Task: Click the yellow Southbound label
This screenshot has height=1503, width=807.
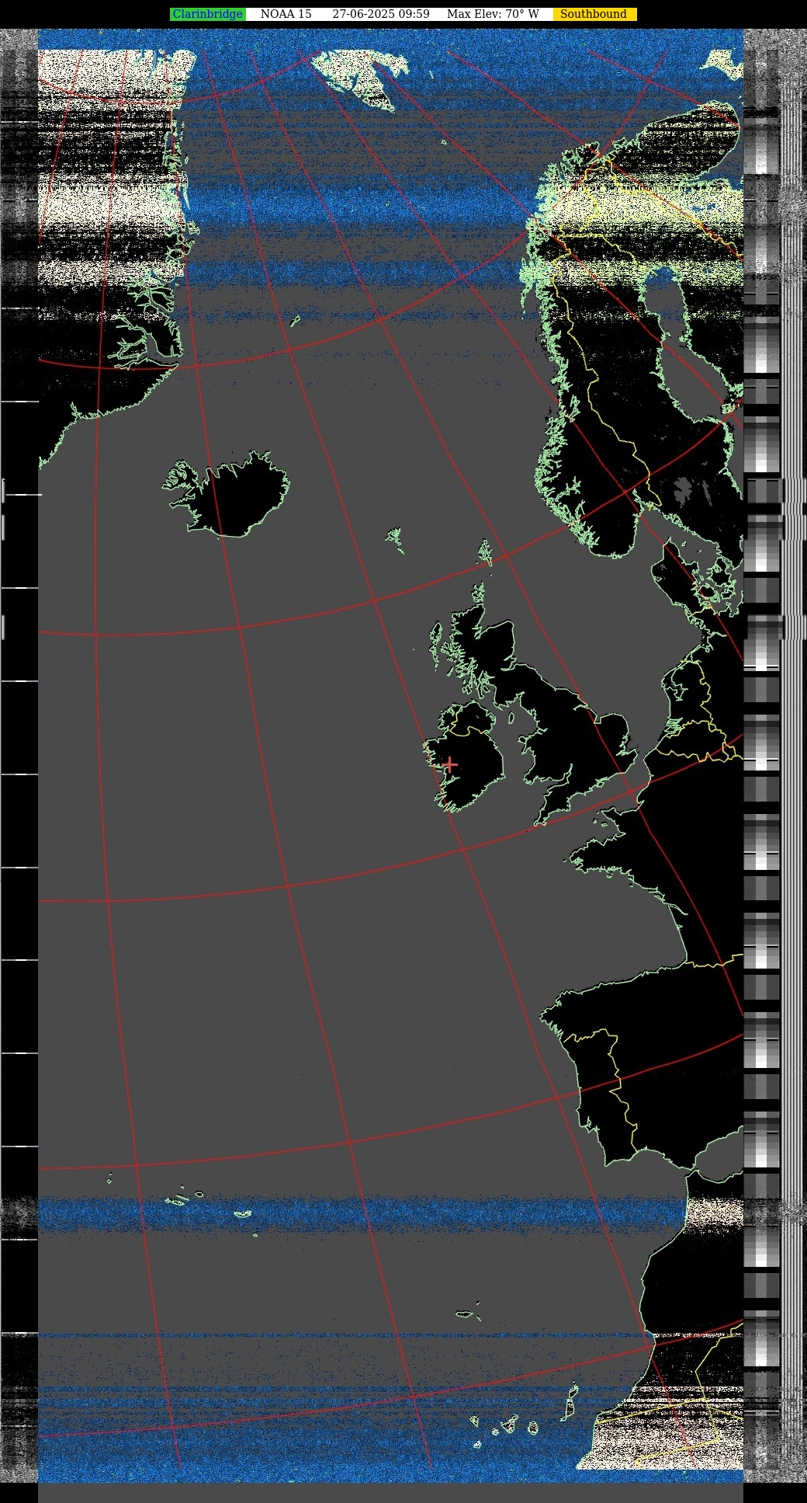Action: coord(594,14)
